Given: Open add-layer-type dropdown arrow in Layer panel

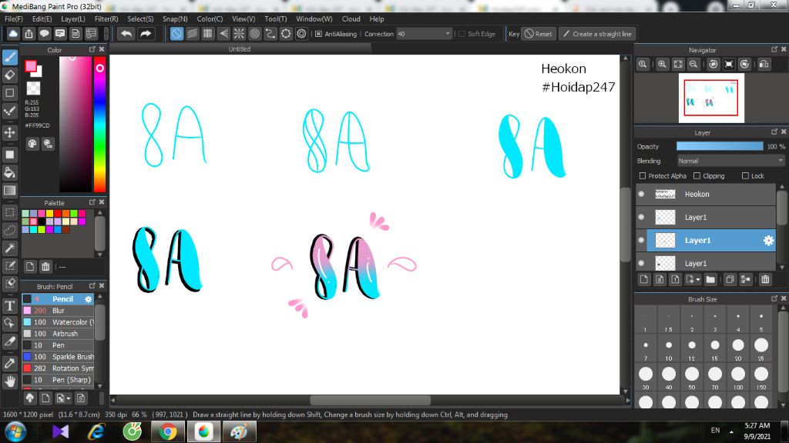Looking at the screenshot, I should click(x=697, y=280).
